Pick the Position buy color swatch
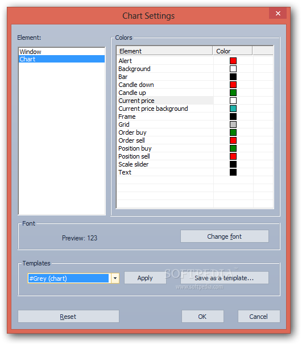The width and height of the screenshot is (302, 345). (233, 148)
